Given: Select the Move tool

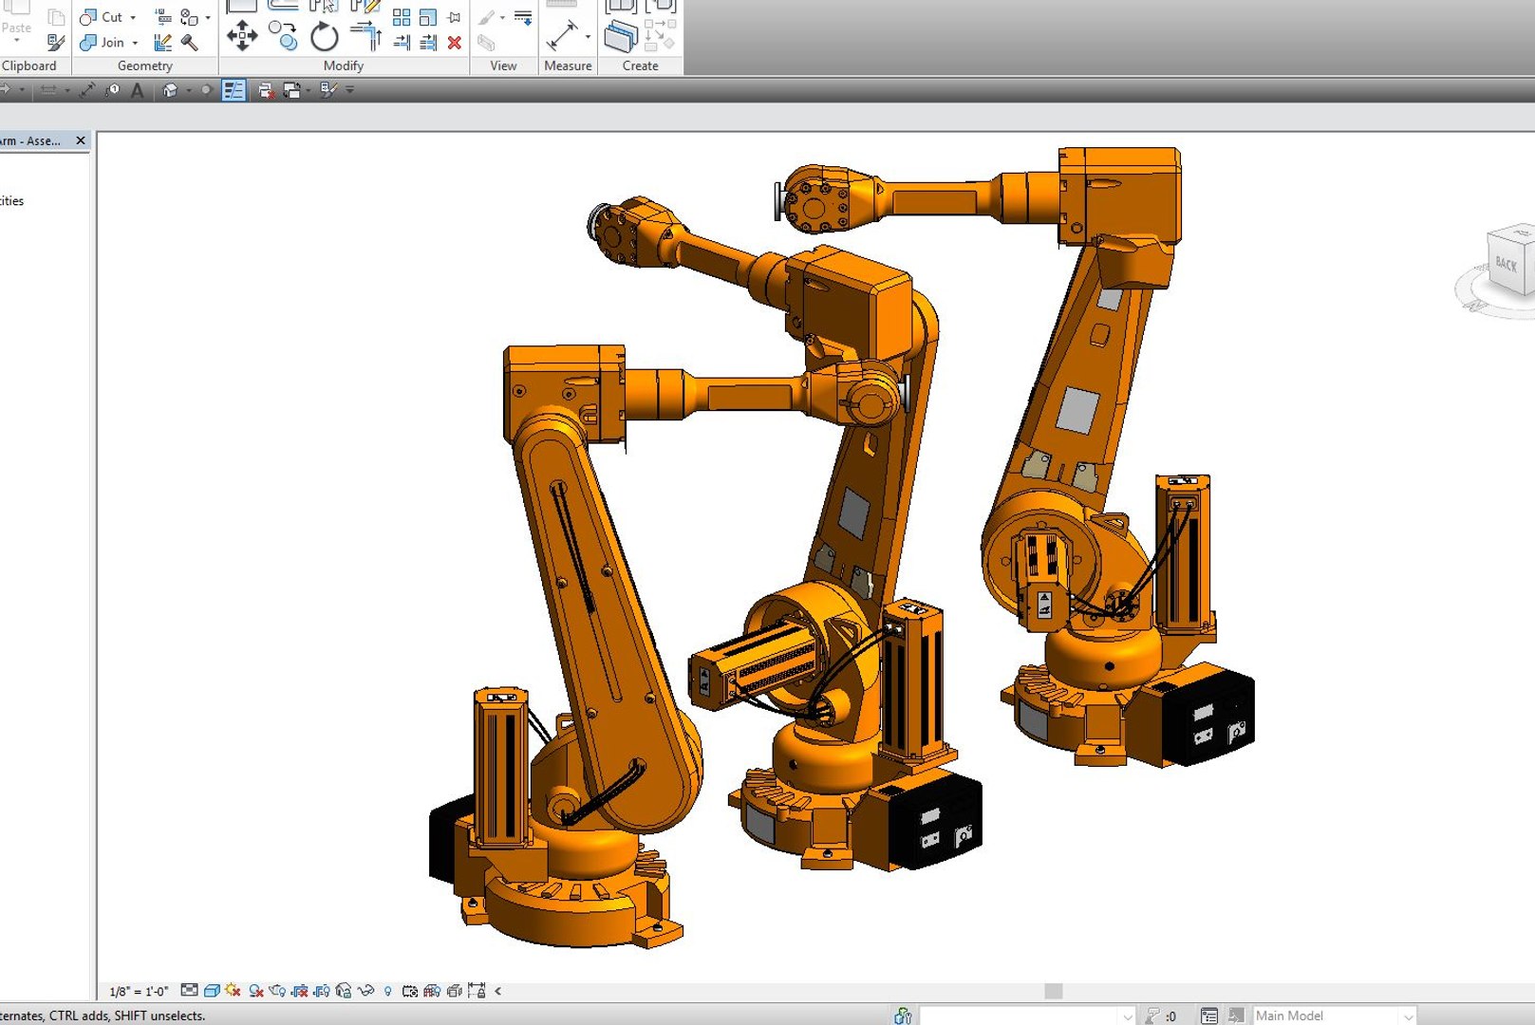Looking at the screenshot, I should coord(242,36).
